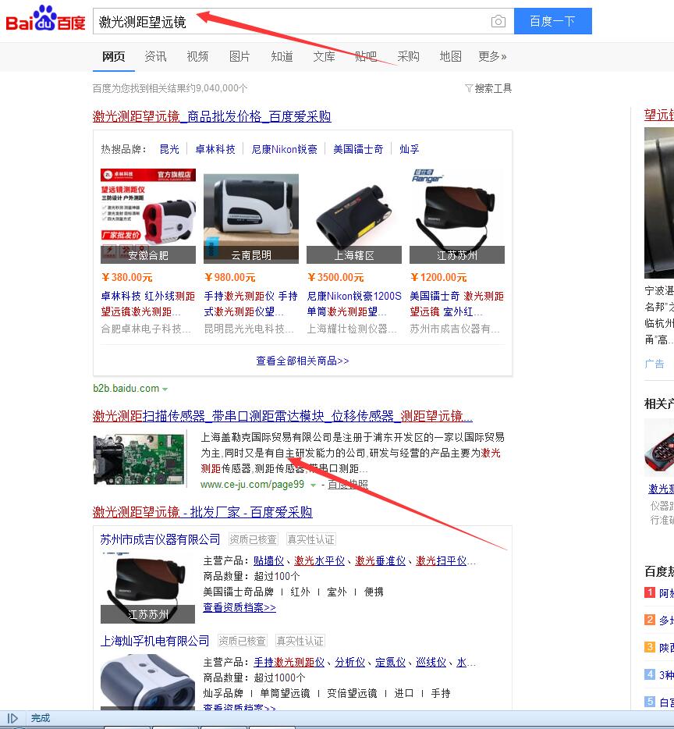Click the sidebar 广告 label
This screenshot has height=729, width=674.
pos(654,364)
